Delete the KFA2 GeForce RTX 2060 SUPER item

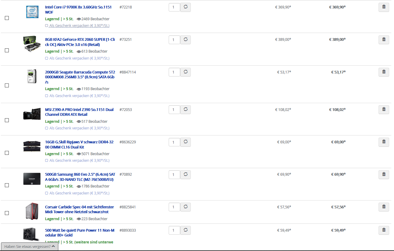tap(384, 40)
